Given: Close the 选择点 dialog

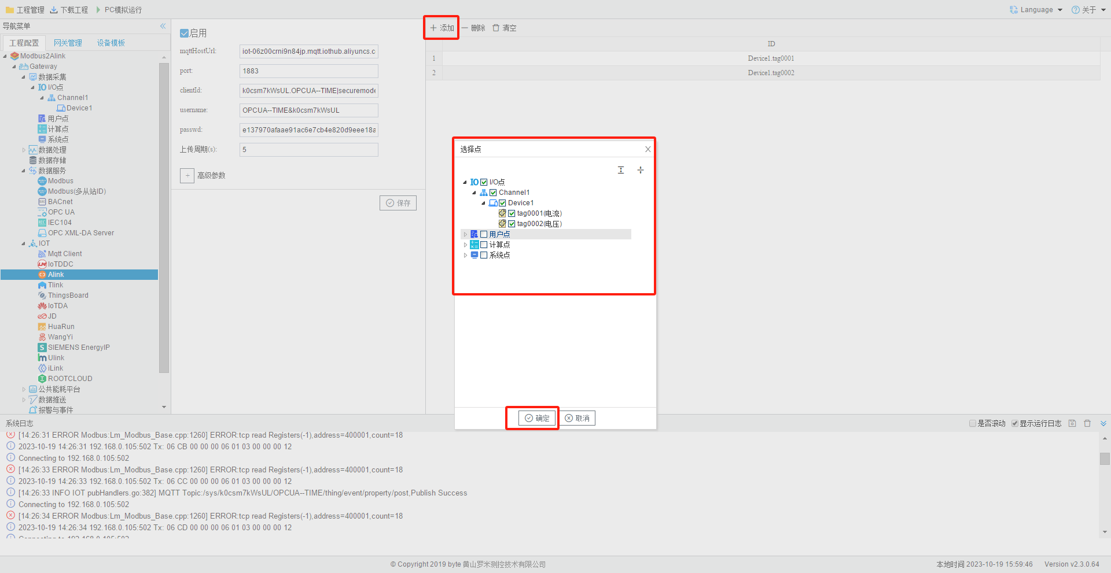Looking at the screenshot, I should [648, 149].
